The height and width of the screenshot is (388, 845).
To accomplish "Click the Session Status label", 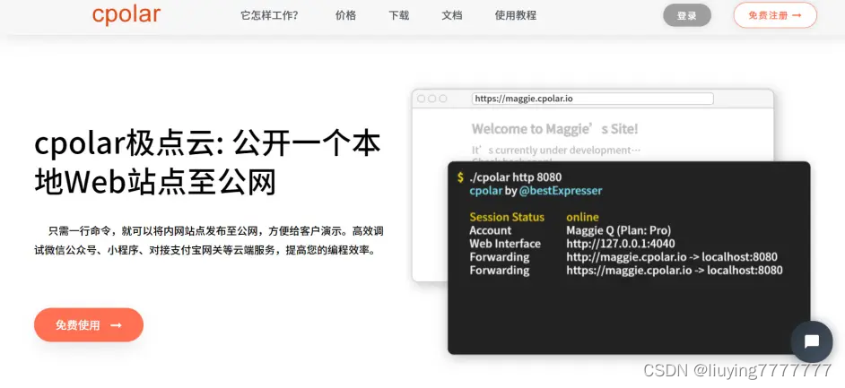I will pyautogui.click(x=507, y=217).
